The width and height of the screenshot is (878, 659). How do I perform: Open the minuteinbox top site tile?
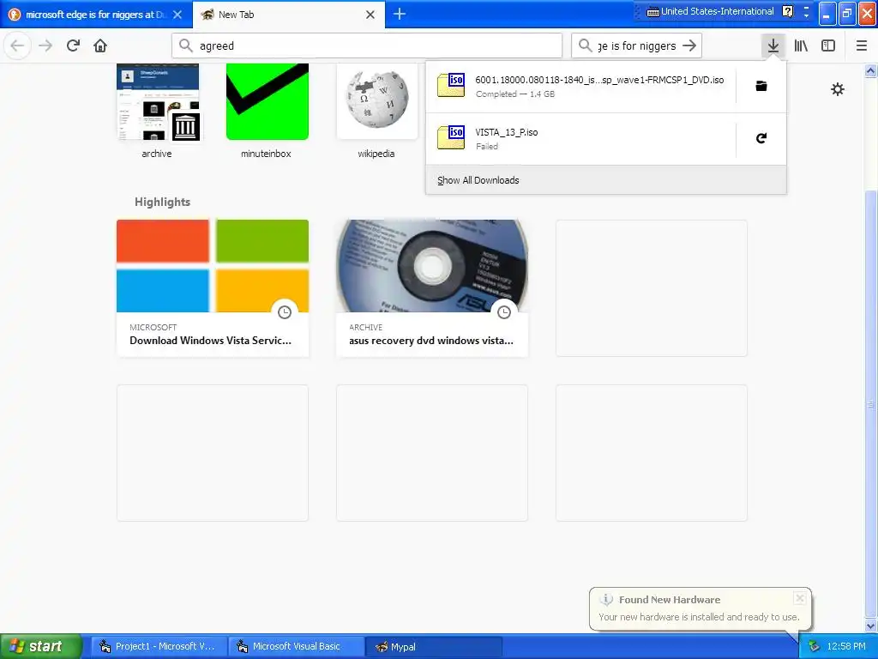pos(267,111)
